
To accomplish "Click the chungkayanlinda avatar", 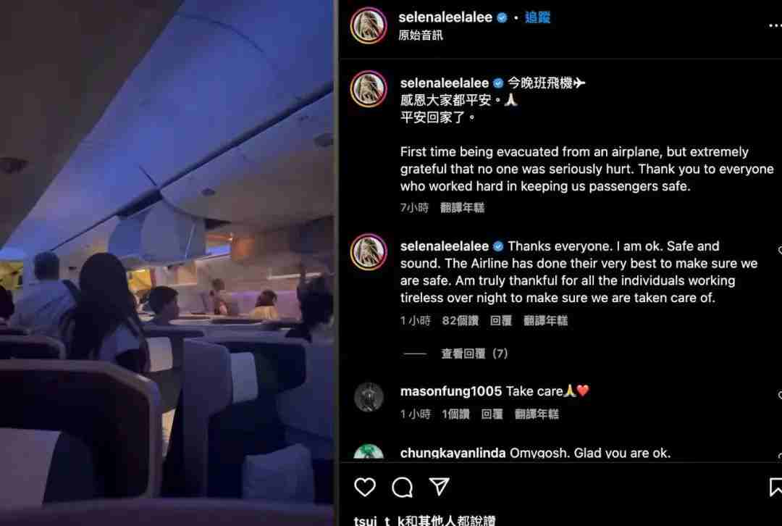I will click(369, 451).
